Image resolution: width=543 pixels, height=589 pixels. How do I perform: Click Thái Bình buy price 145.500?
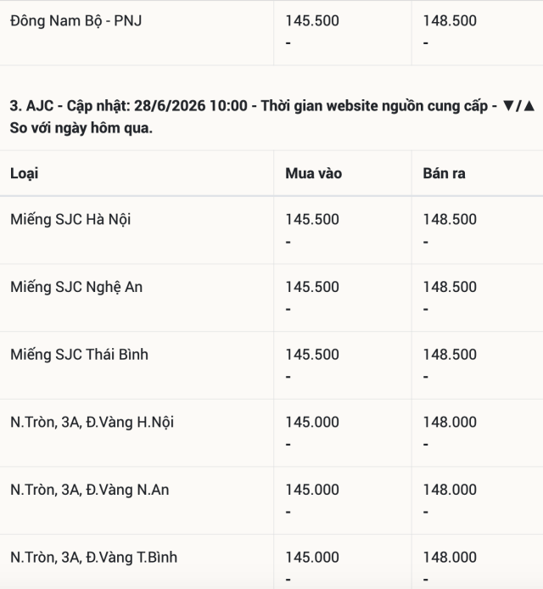click(x=312, y=355)
